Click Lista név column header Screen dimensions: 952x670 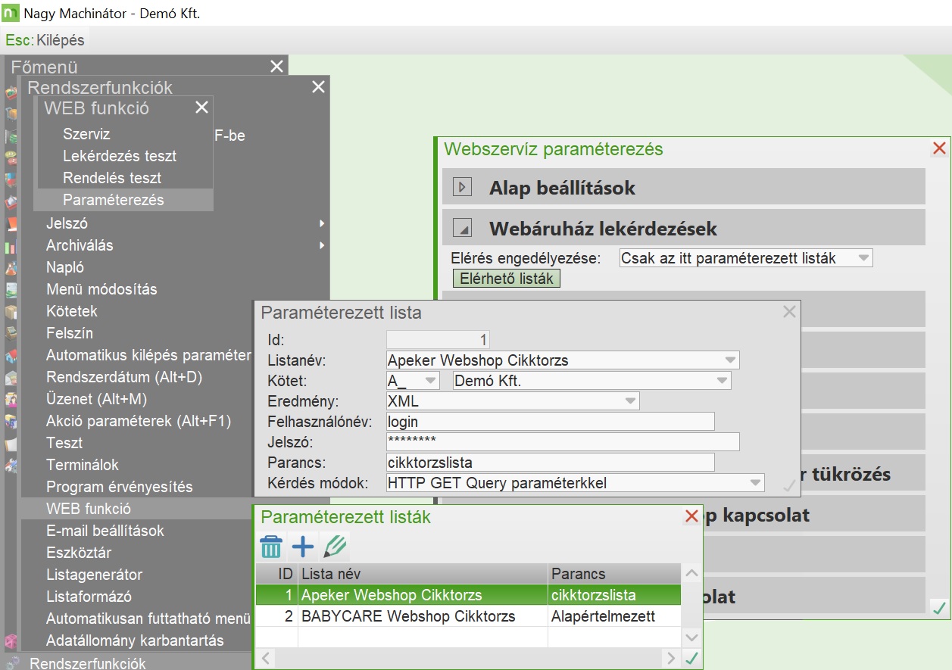[423, 574]
